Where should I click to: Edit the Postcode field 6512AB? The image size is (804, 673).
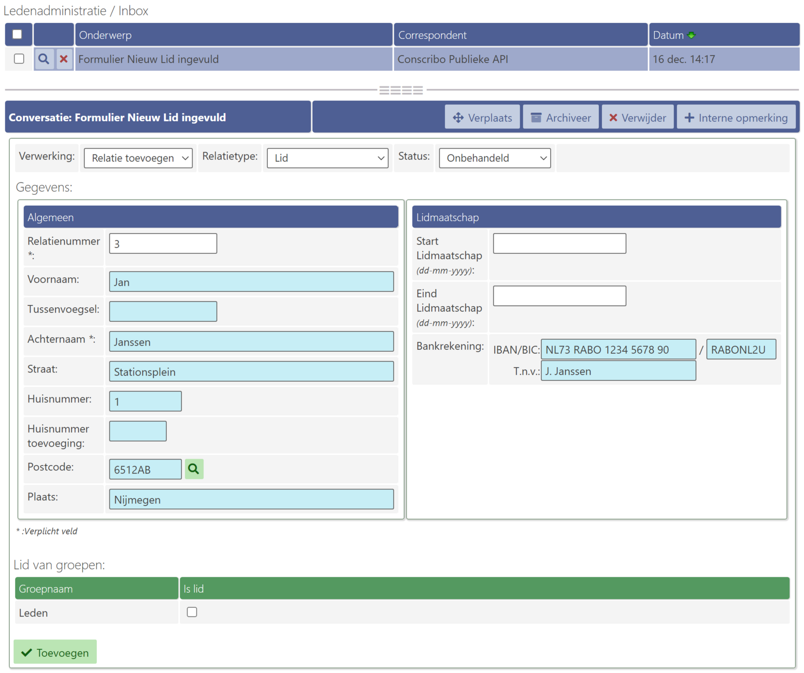(146, 469)
